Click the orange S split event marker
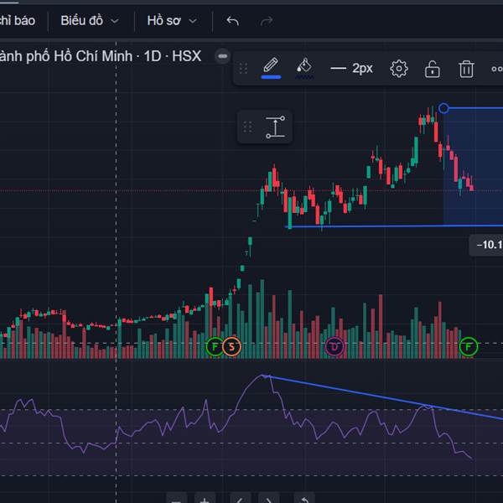The image size is (503, 503). pyautogui.click(x=231, y=345)
